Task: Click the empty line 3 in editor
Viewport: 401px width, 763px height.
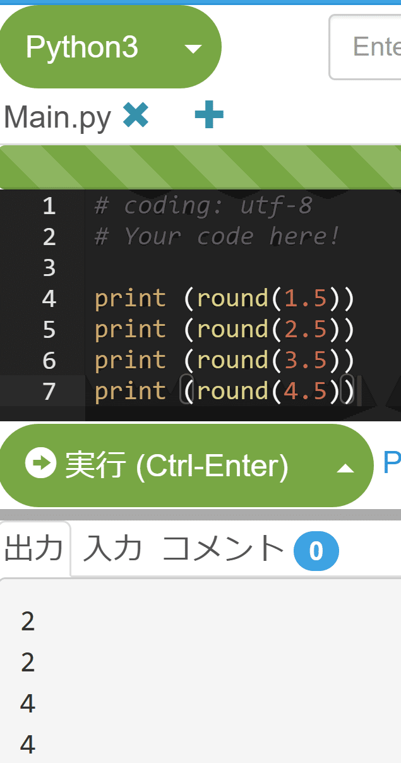Action: coord(221,267)
